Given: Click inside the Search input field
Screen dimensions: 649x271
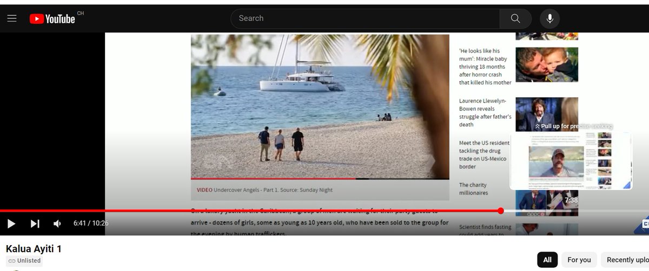Looking at the screenshot, I should [x=365, y=18].
